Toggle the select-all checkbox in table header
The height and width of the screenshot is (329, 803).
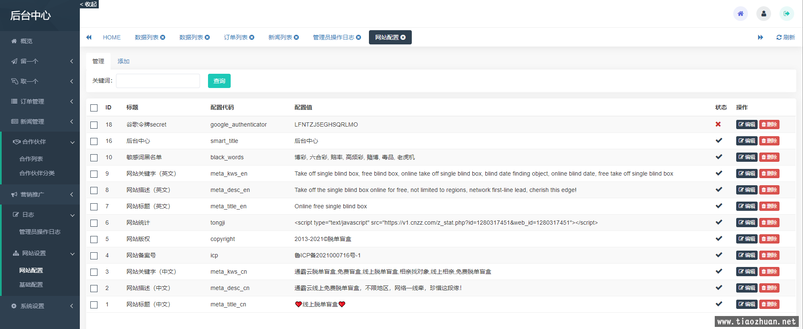tap(94, 108)
